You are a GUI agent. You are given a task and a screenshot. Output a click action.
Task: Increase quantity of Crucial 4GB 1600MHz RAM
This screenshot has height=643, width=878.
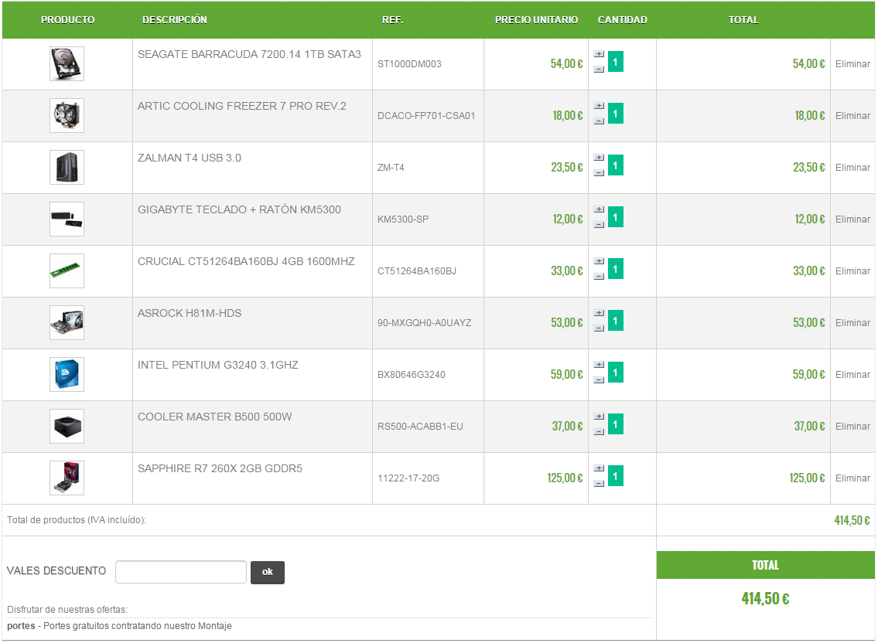coord(599,261)
